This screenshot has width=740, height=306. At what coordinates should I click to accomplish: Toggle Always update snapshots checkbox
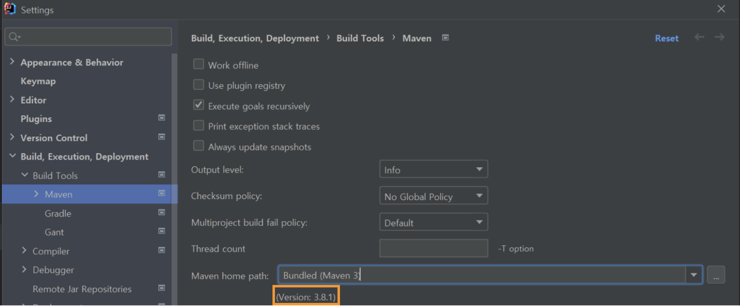(198, 146)
